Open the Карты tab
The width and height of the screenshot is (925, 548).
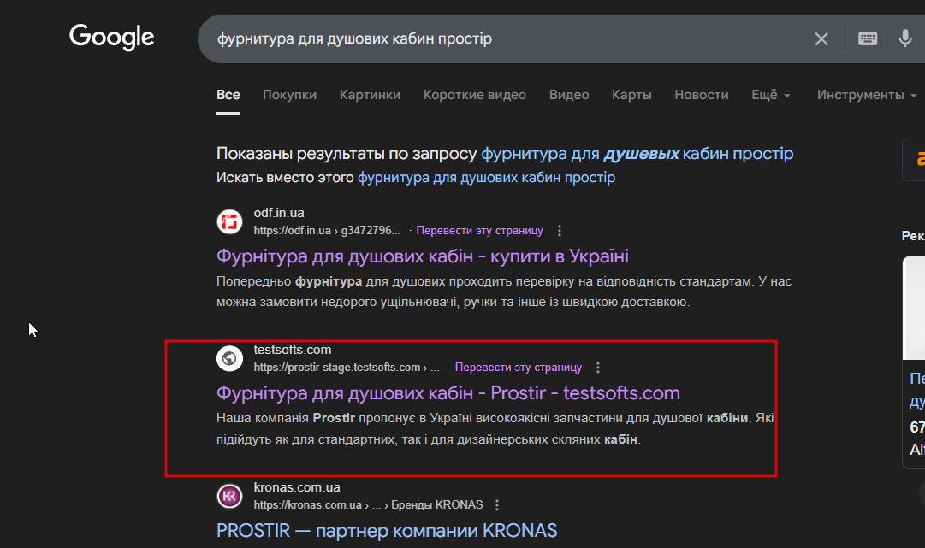point(631,95)
